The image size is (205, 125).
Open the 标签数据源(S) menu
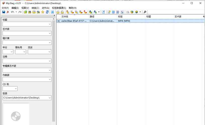(59, 8)
